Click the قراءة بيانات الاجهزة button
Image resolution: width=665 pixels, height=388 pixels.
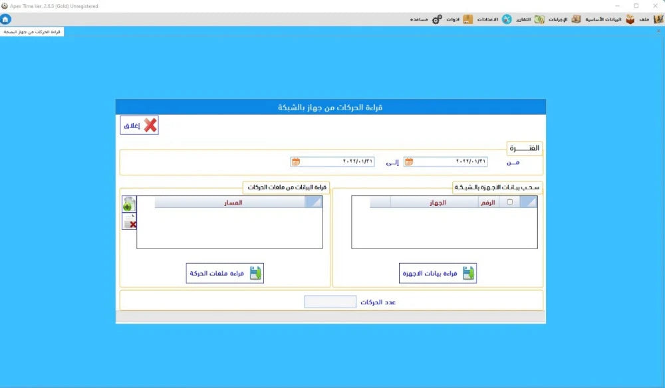click(438, 273)
